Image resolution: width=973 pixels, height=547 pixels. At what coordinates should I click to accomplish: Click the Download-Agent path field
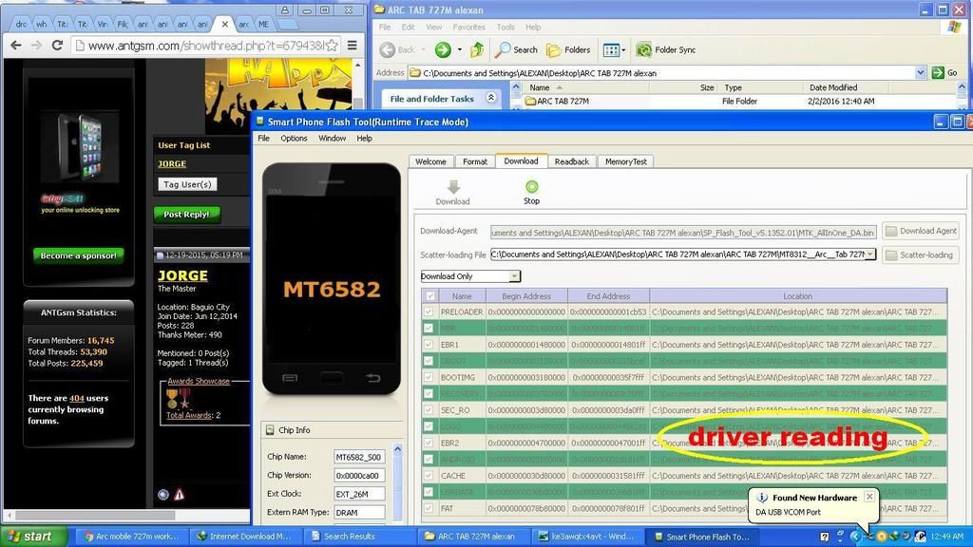[x=683, y=232]
